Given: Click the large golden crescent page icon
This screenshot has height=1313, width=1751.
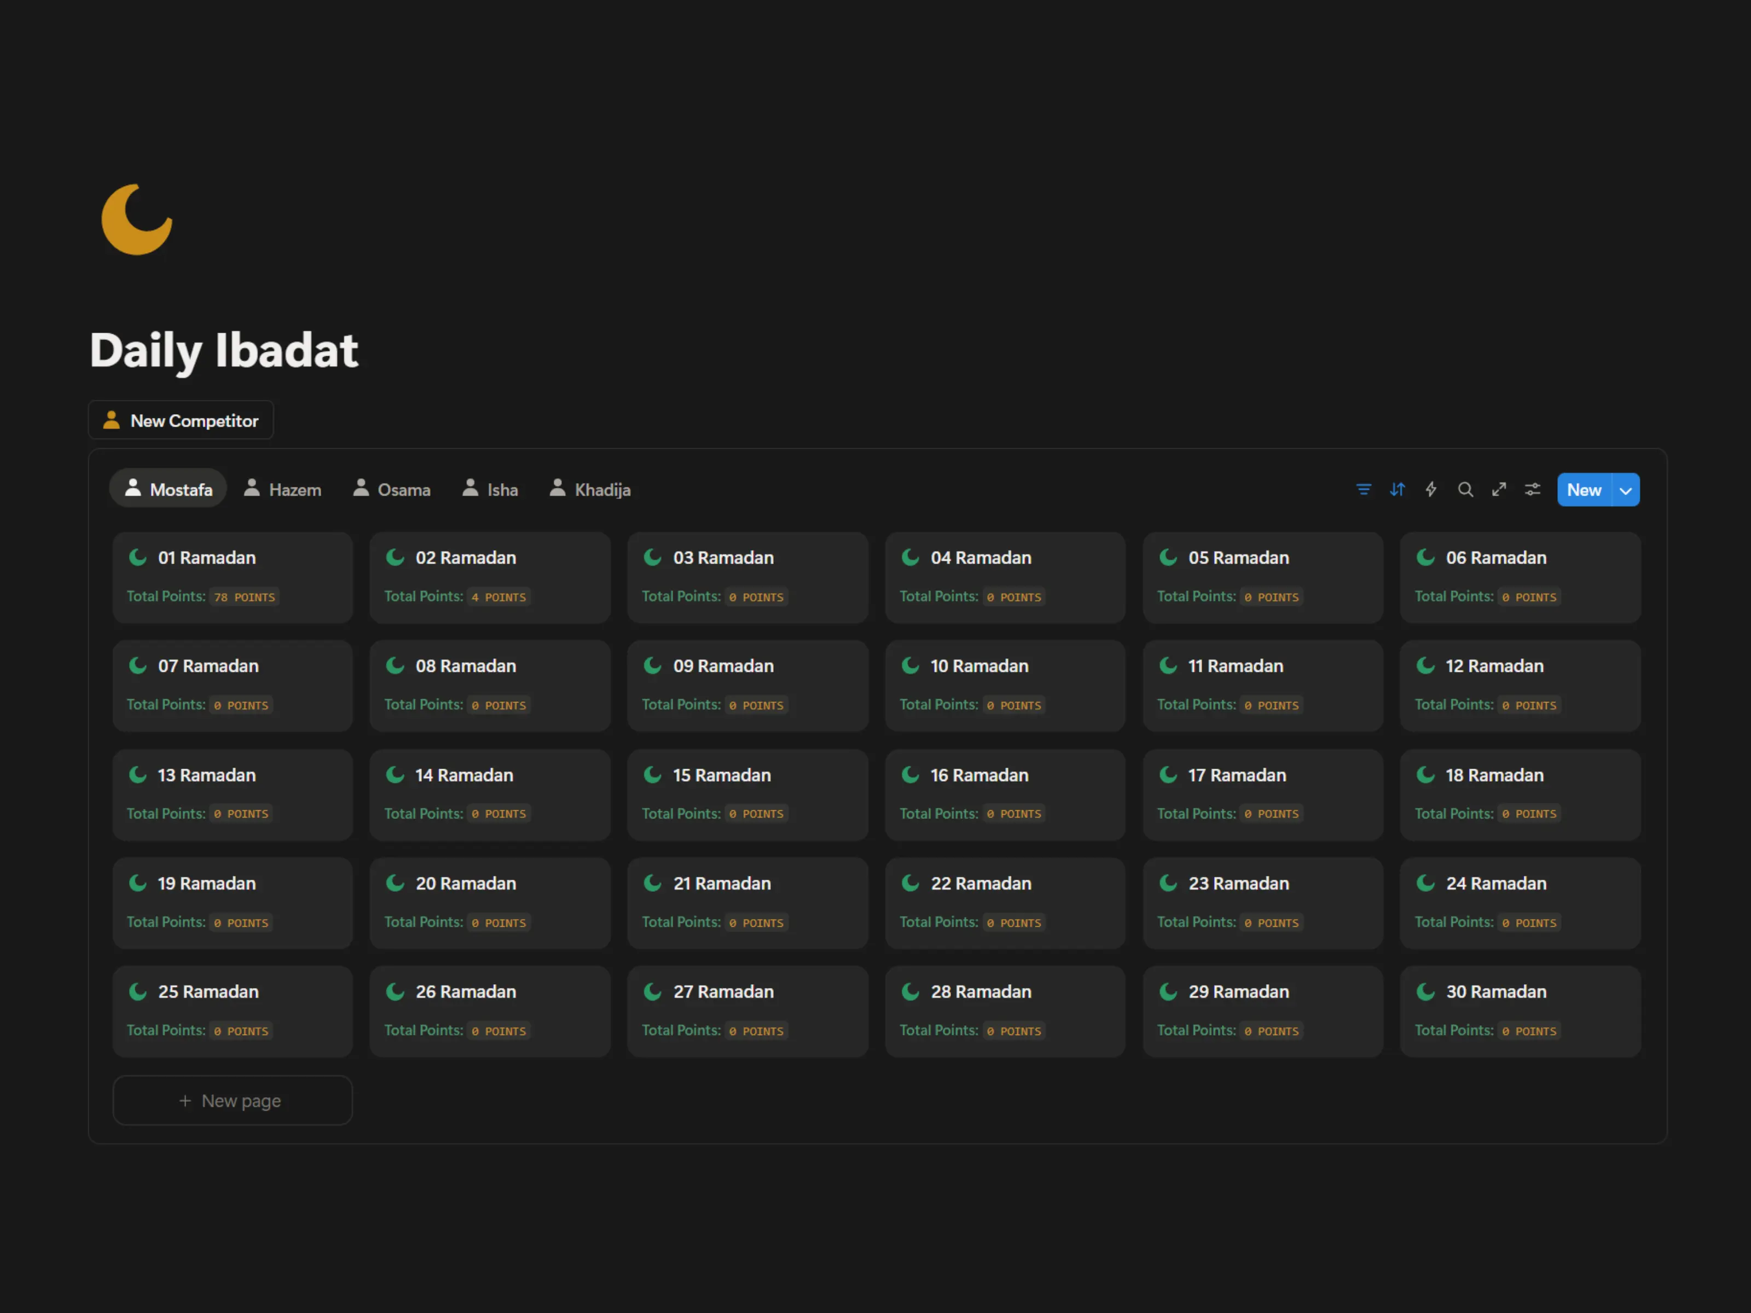Looking at the screenshot, I should point(137,220).
